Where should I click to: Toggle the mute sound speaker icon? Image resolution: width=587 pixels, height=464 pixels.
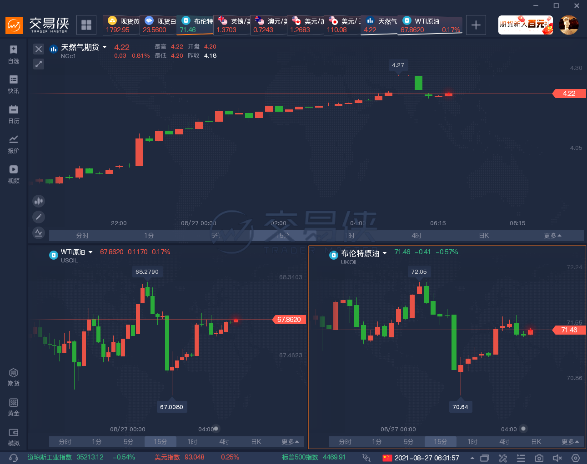[x=557, y=458]
